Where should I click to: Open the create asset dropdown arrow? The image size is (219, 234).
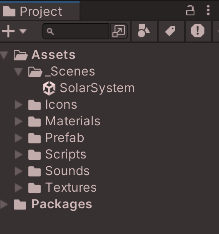click(x=23, y=31)
